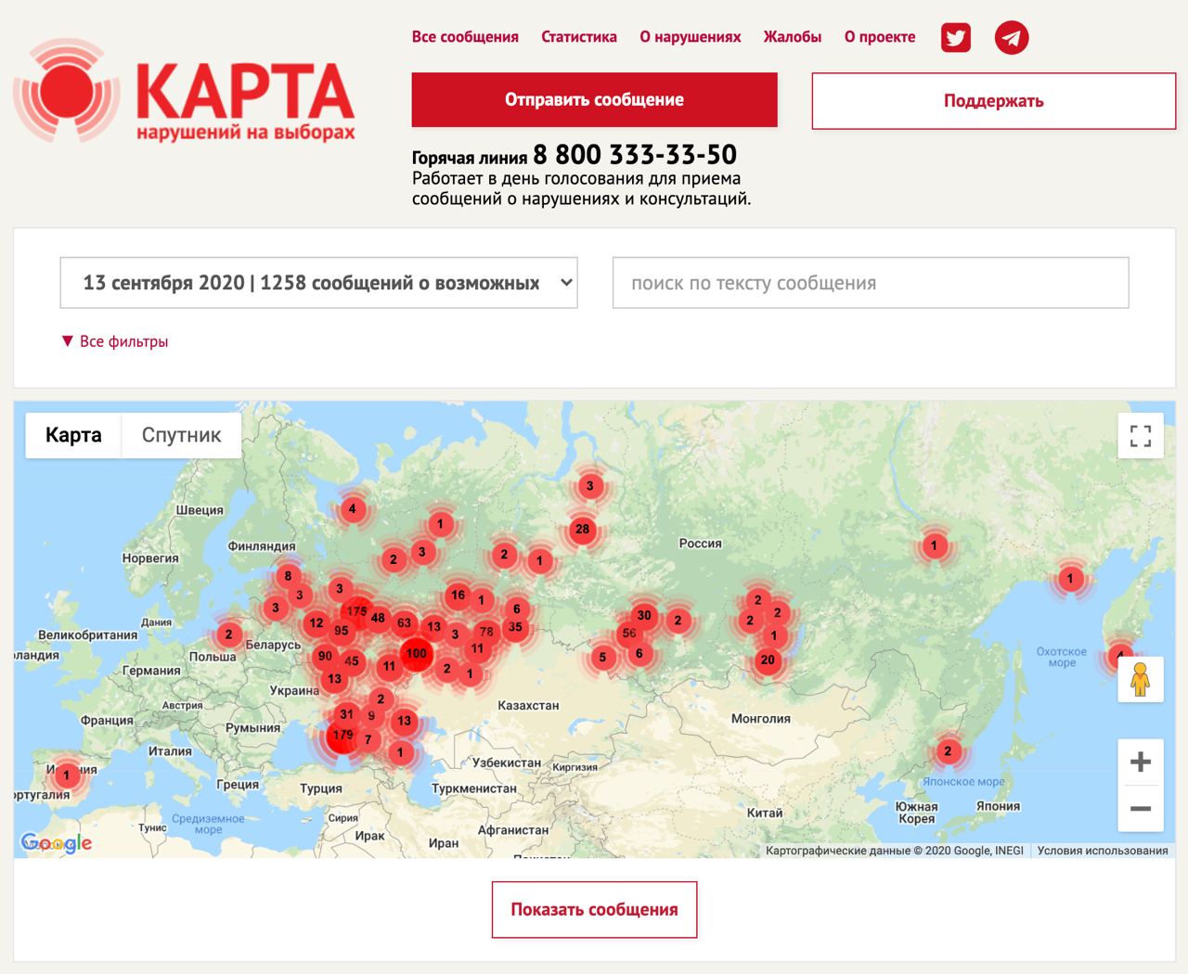This screenshot has width=1188, height=974.
Task: Open О нарушениях menu item
Action: pos(691,37)
